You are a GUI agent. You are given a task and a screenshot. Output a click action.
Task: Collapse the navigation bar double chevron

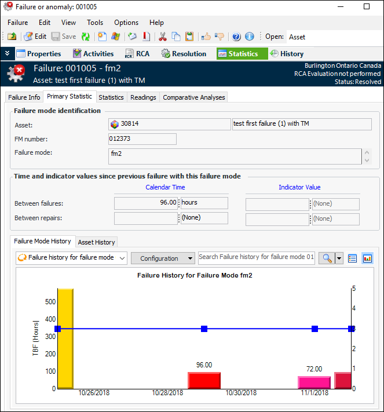[7, 53]
